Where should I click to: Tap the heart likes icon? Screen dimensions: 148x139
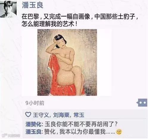click(x=28, y=114)
